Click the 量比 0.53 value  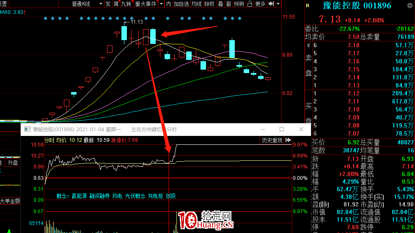click(407, 182)
